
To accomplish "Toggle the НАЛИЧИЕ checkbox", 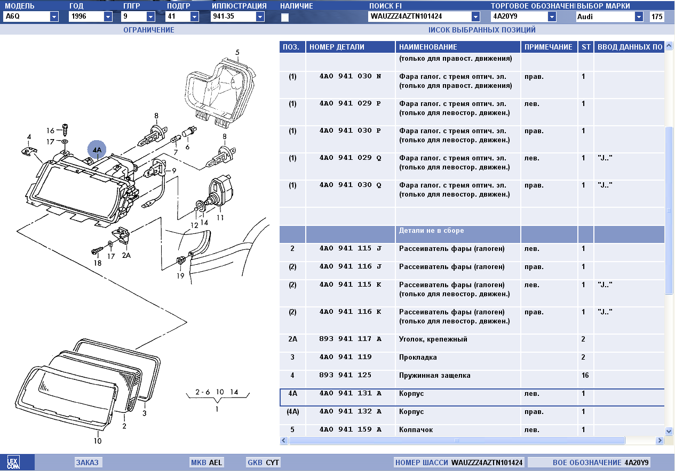I will tap(285, 18).
